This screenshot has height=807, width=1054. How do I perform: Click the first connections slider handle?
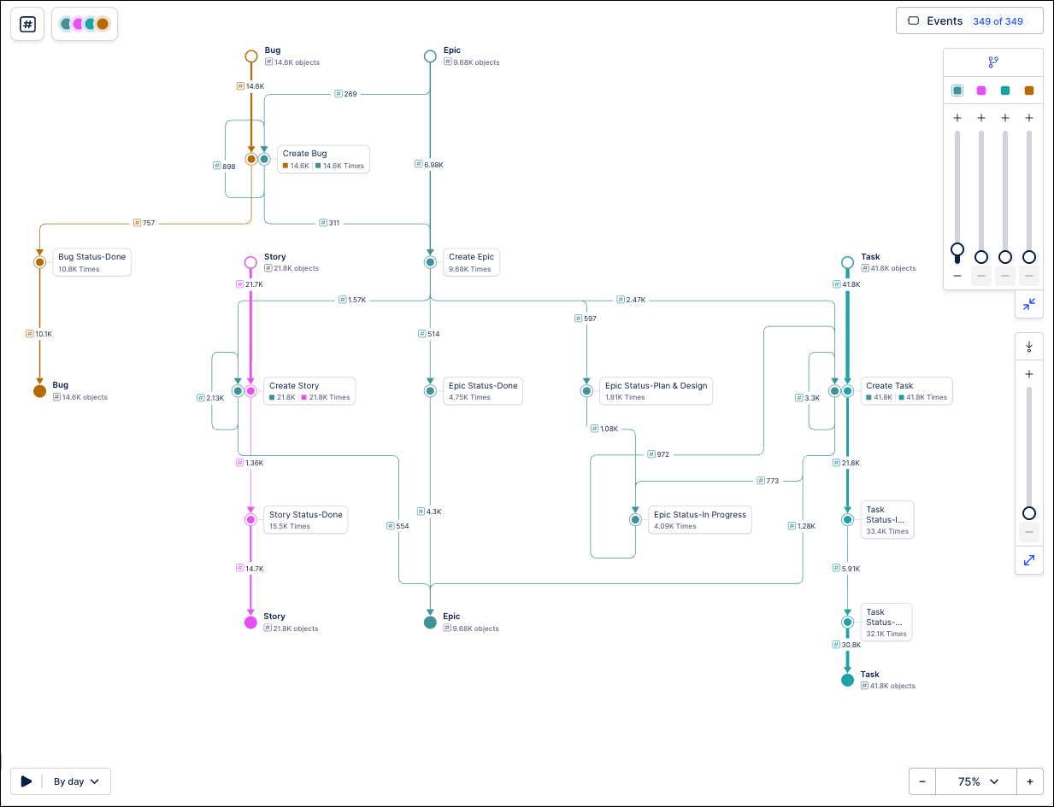click(x=957, y=250)
